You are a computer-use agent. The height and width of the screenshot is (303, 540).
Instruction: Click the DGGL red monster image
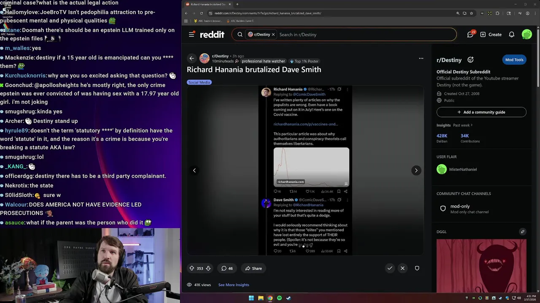481,265
